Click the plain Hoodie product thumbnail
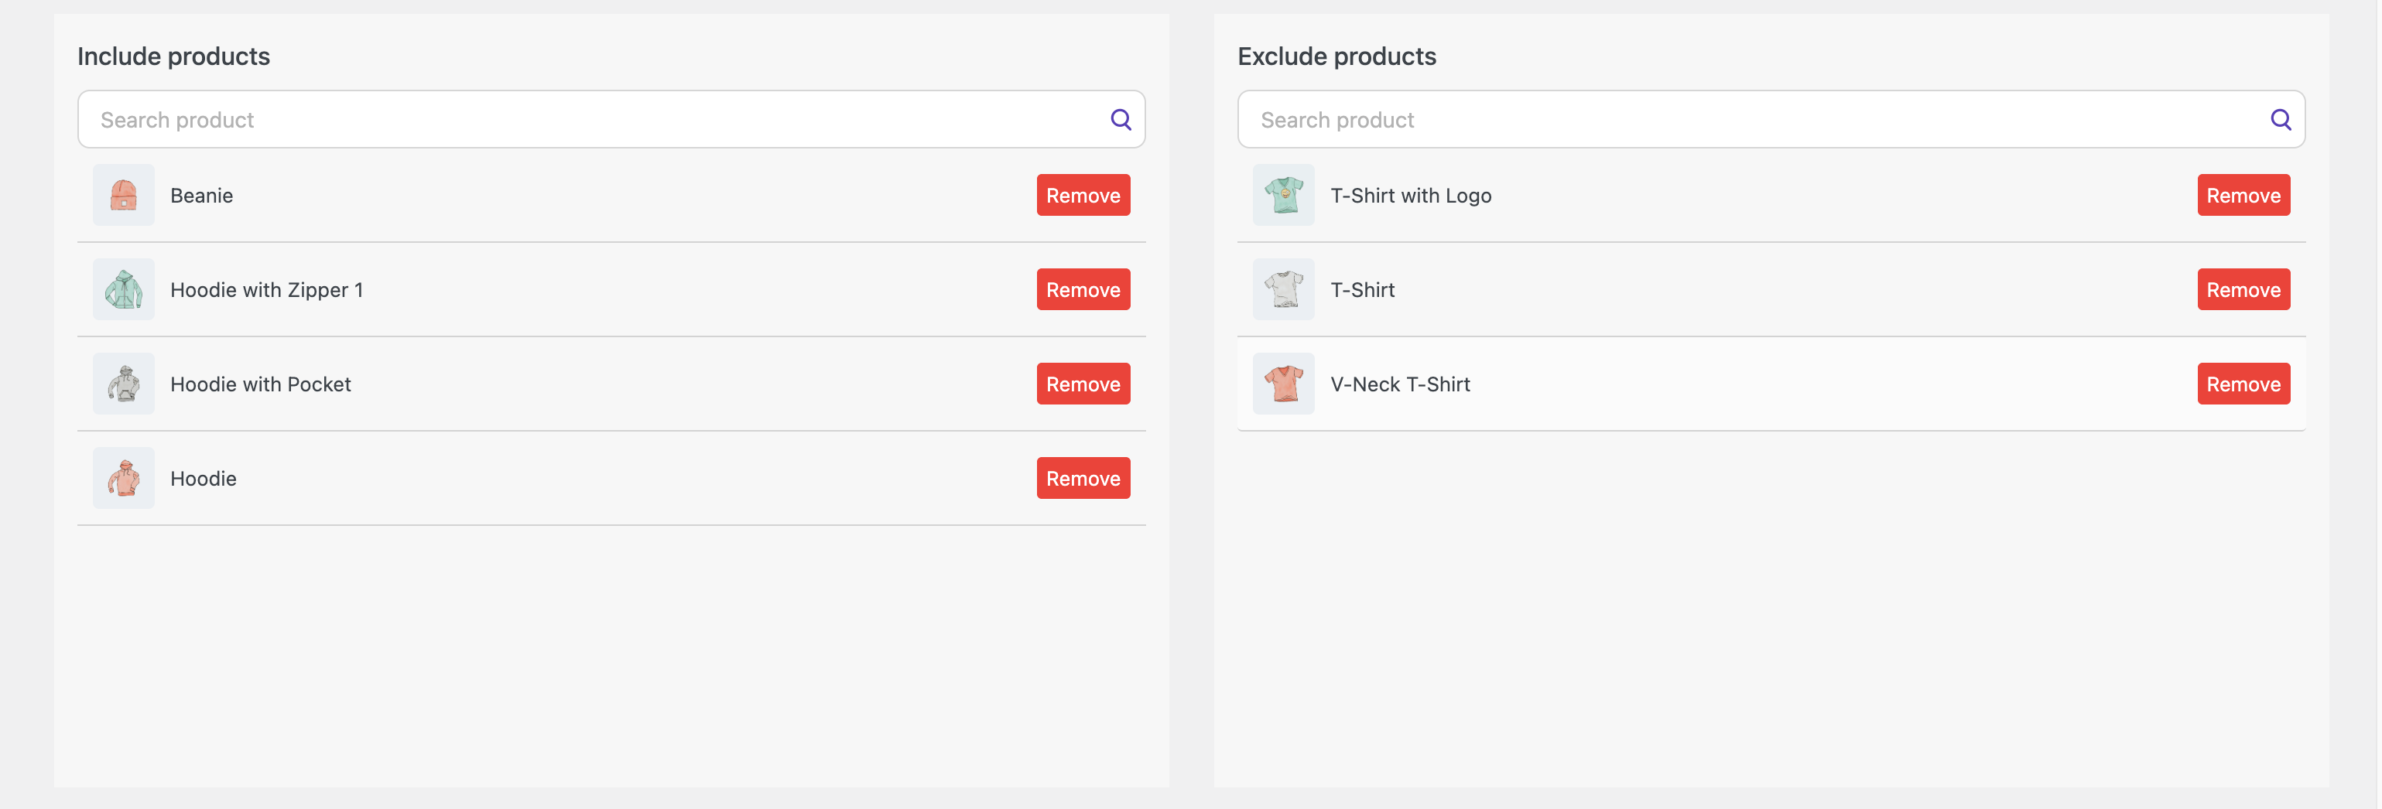Image resolution: width=2382 pixels, height=809 pixels. 124,478
